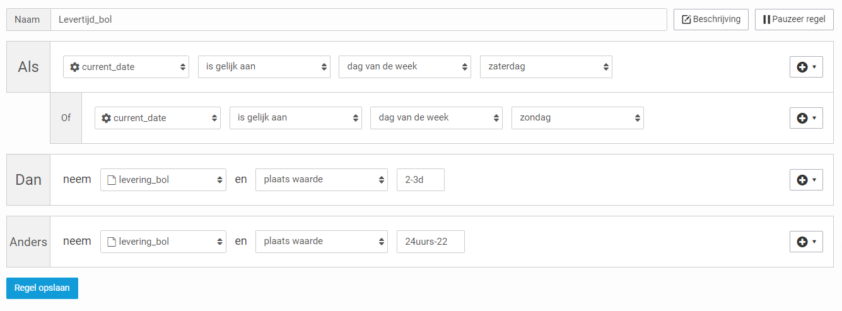Image resolution: width=842 pixels, height=311 pixels.
Task: Pause the rule with Pauzeer regel
Action: tap(794, 20)
